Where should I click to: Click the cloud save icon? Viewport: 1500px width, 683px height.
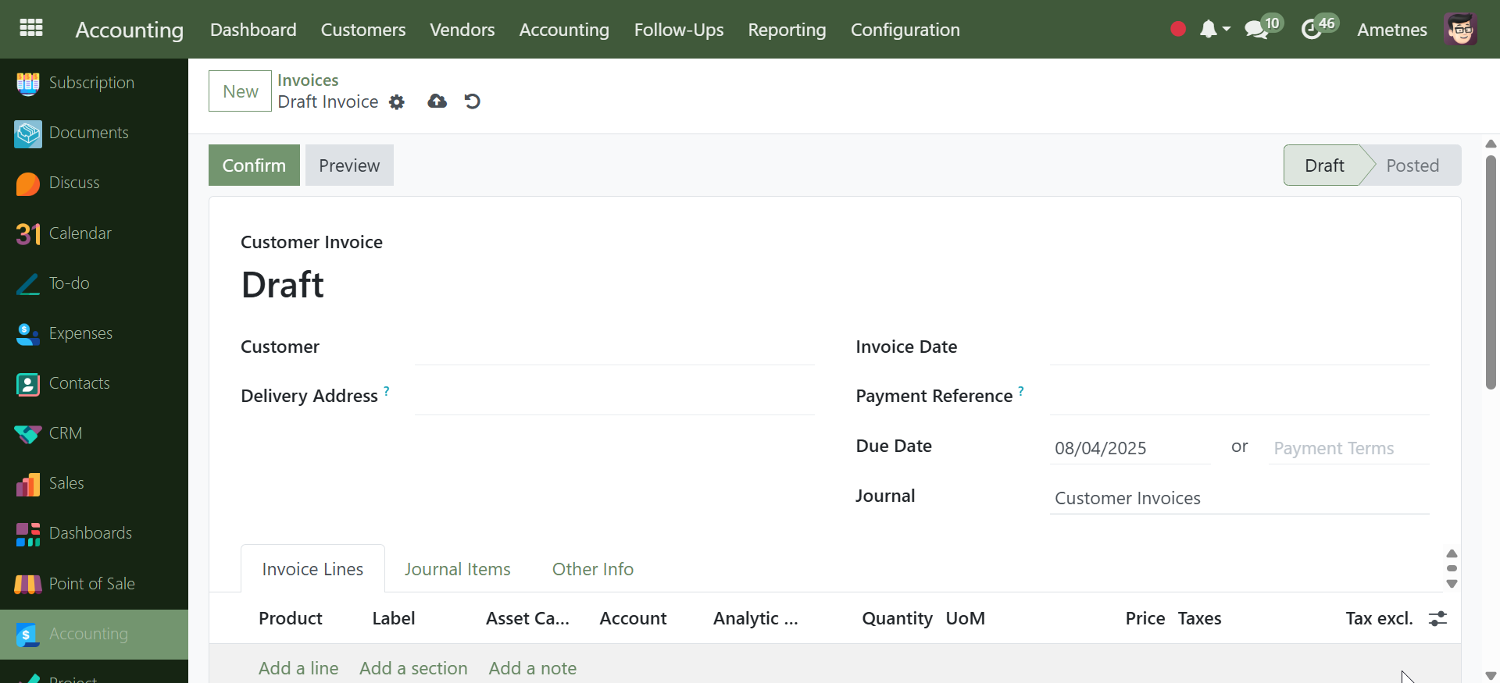[x=437, y=101]
